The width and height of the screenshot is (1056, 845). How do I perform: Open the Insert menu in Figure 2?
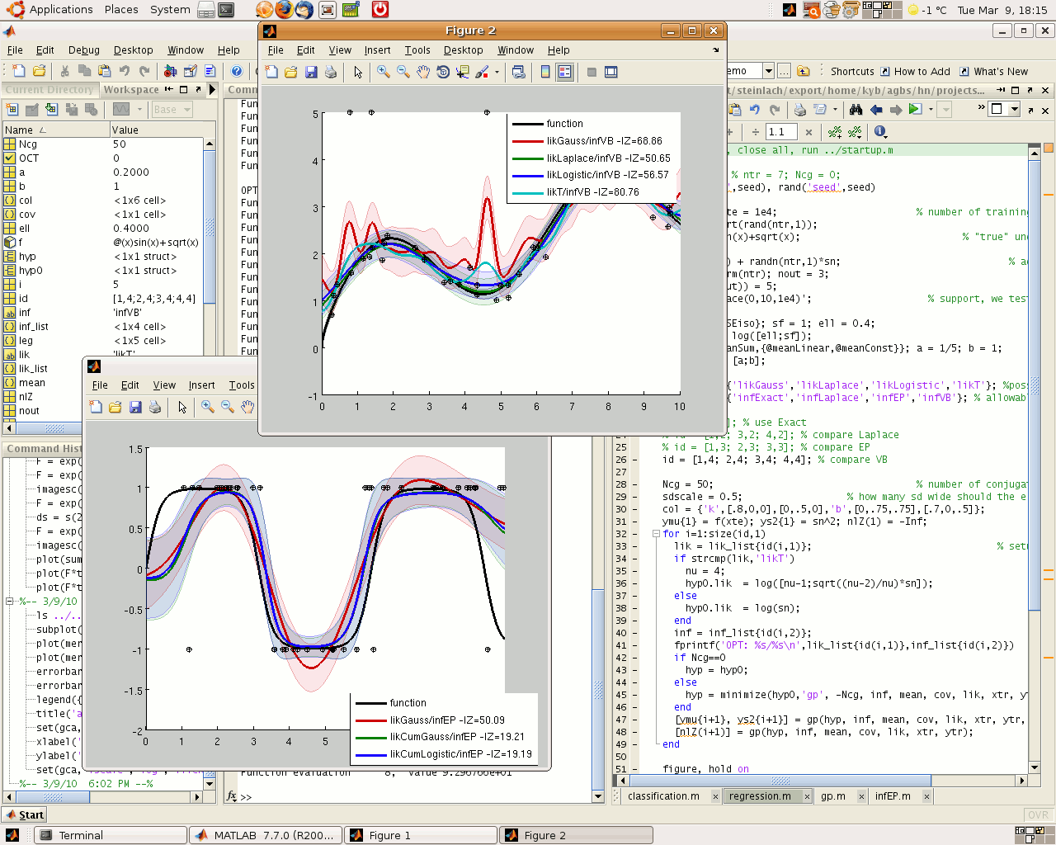377,50
